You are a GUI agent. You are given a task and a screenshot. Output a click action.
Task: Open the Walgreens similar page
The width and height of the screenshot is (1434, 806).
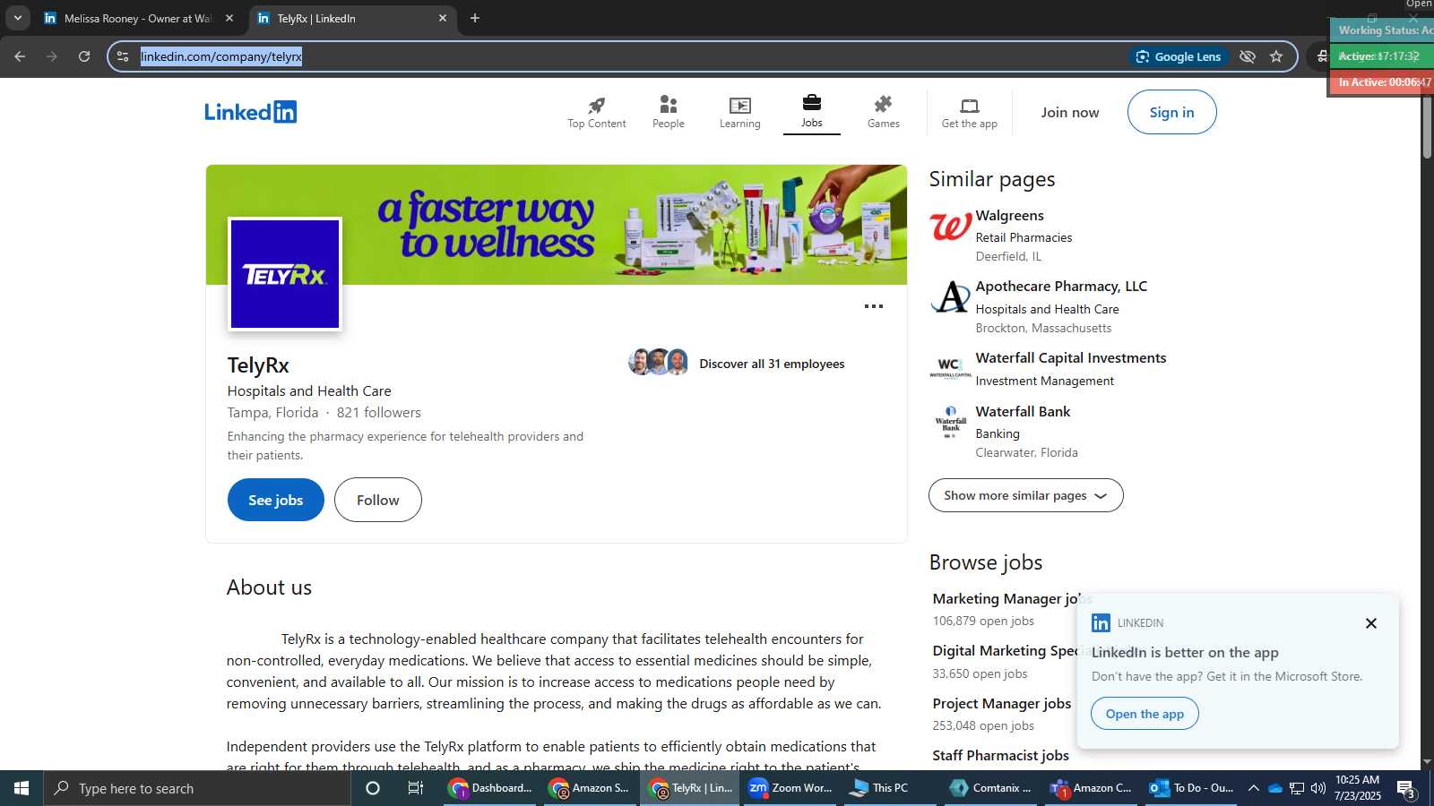(1009, 216)
